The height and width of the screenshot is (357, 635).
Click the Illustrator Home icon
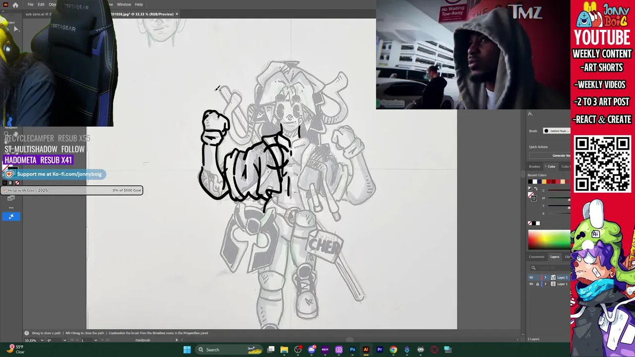[x=15, y=4]
